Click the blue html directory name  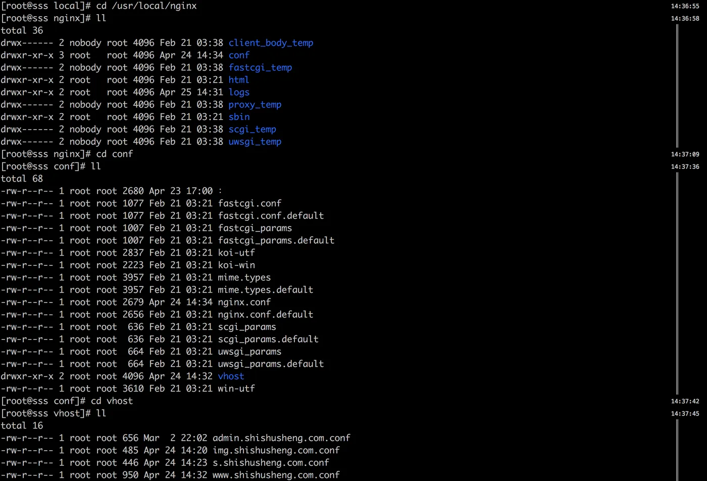239,80
